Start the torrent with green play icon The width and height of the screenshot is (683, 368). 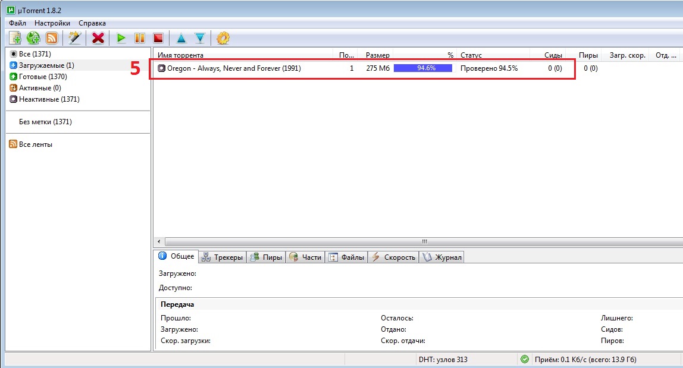pyautogui.click(x=121, y=38)
